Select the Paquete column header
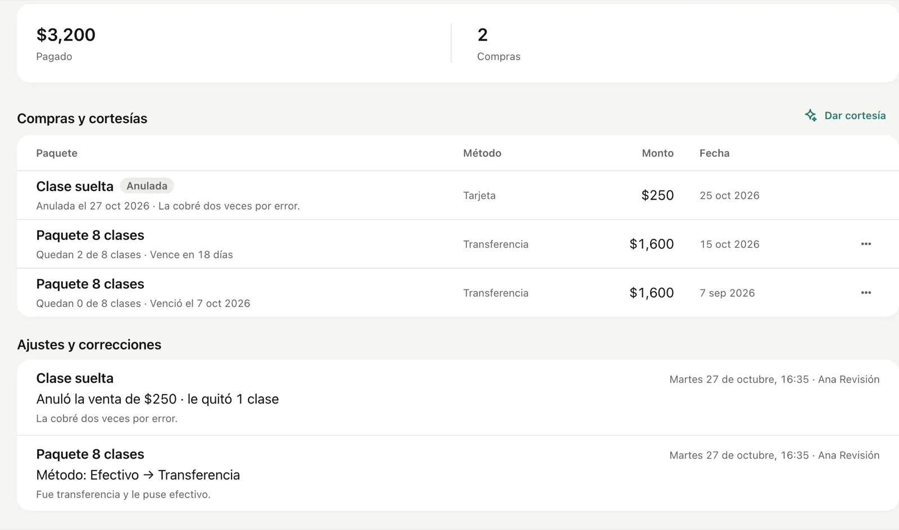This screenshot has width=899, height=530. tap(57, 153)
